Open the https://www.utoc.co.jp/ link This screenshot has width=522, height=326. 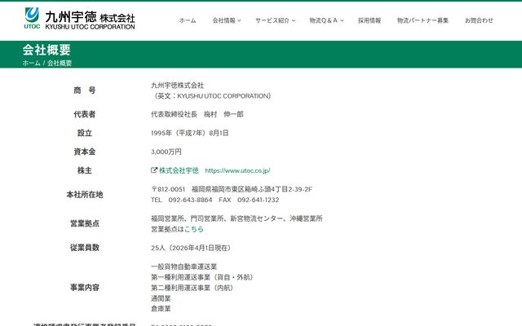237,170
